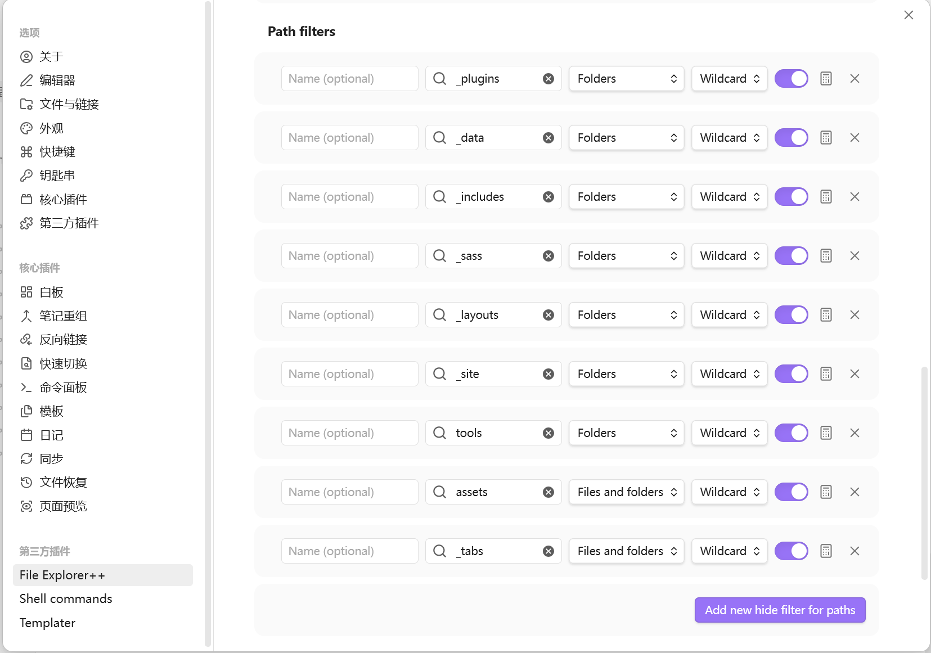Clear the assets pattern input
Image resolution: width=931 pixels, height=653 pixels.
coord(548,492)
